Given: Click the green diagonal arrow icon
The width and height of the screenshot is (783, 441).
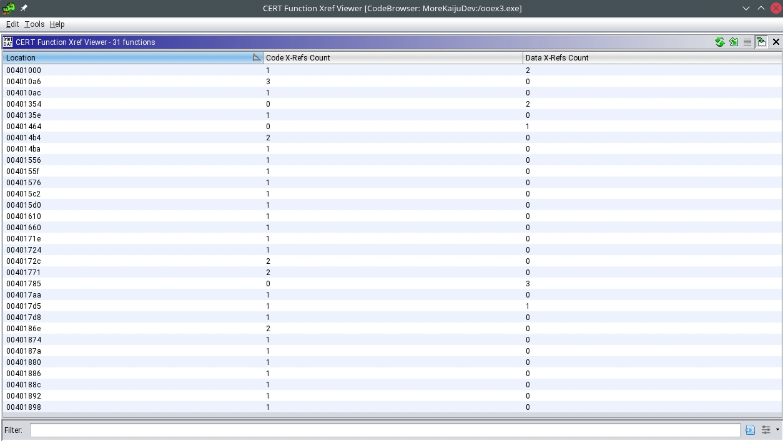Looking at the screenshot, I should pos(734,42).
